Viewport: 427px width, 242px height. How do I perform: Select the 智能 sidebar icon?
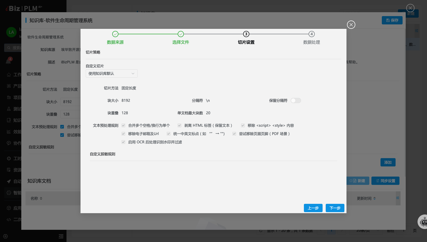[x=9, y=193]
